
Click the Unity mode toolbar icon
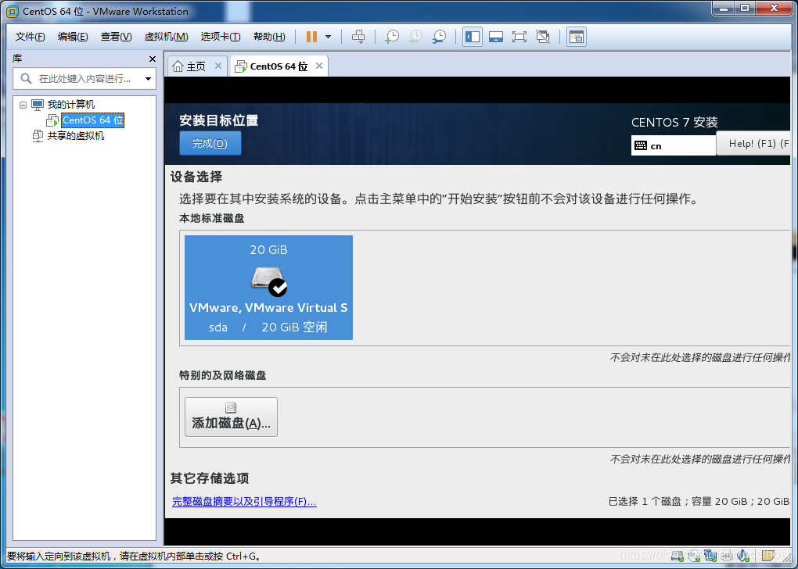pos(543,37)
